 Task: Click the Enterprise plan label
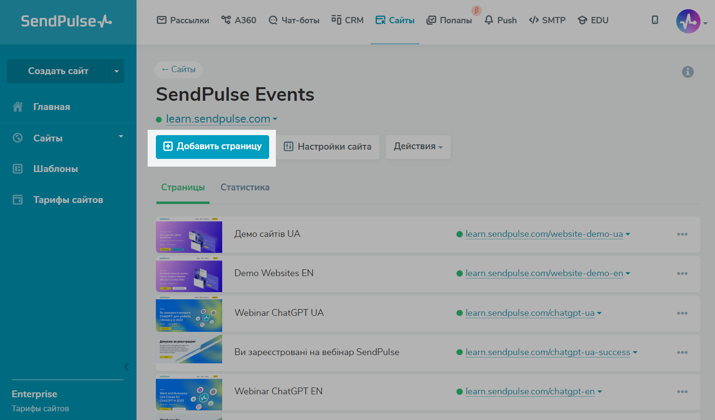coord(34,394)
